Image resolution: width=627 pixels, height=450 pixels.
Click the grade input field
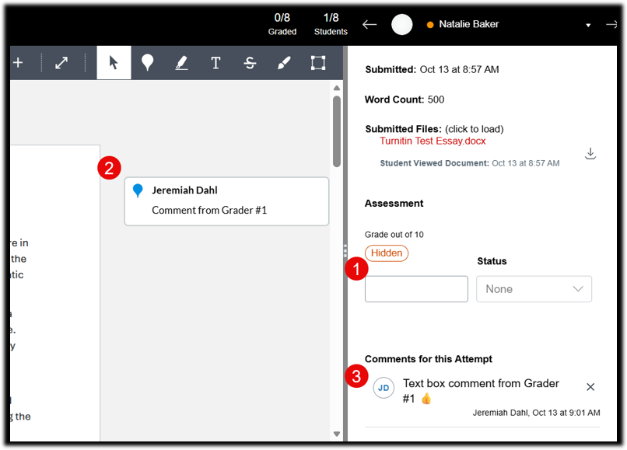point(416,289)
